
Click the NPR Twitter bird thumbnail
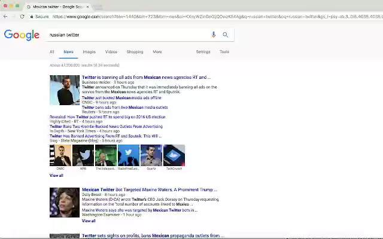pos(83,155)
